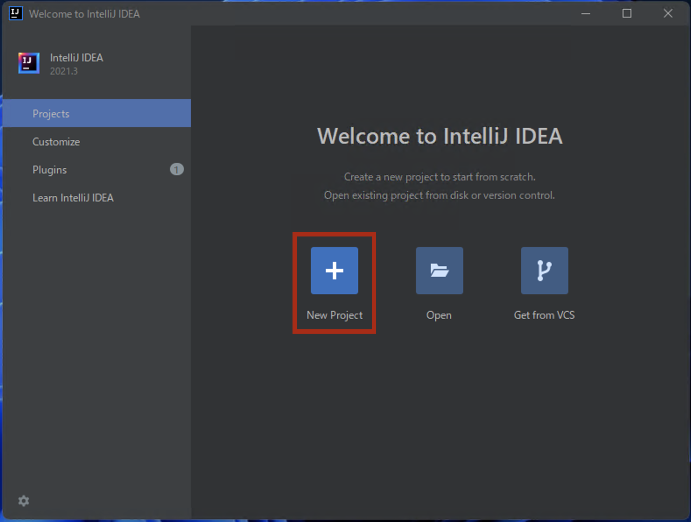The height and width of the screenshot is (522, 691).
Task: Click the IntelliJ IDEA logo in sidebar
Action: [x=29, y=63]
